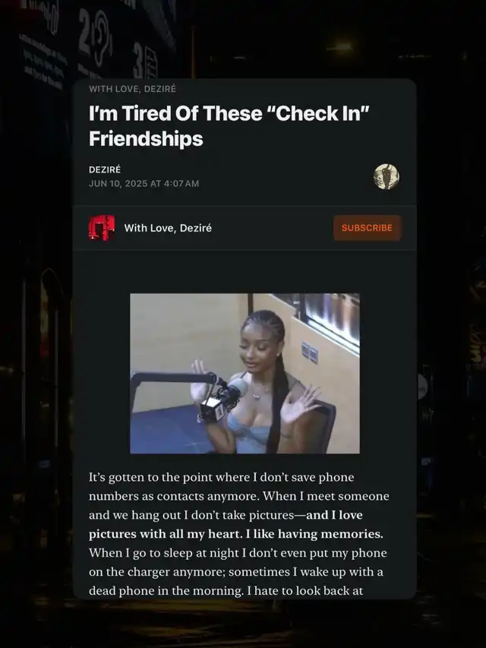This screenshot has height=648, width=486.
Task: Open the With Love, Deziré publication name
Action: point(168,228)
